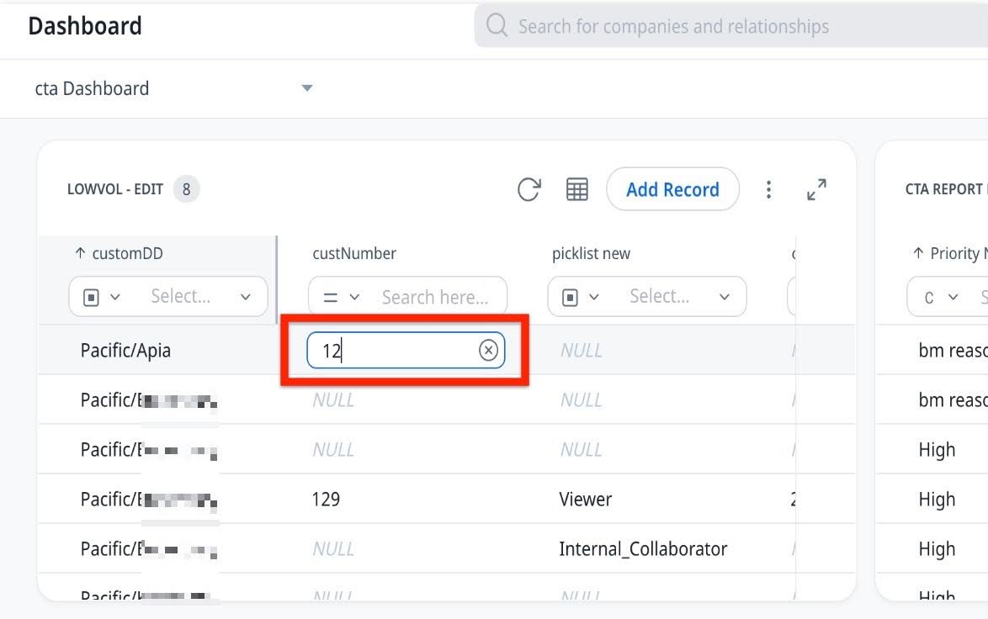Open the cta Dashboard selector dropdown
The width and height of the screenshot is (988, 619).
click(x=307, y=87)
